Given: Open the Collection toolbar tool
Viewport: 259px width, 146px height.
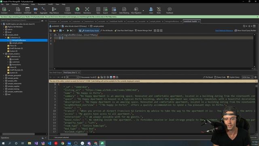Looking at the screenshot, I should 18,10.
